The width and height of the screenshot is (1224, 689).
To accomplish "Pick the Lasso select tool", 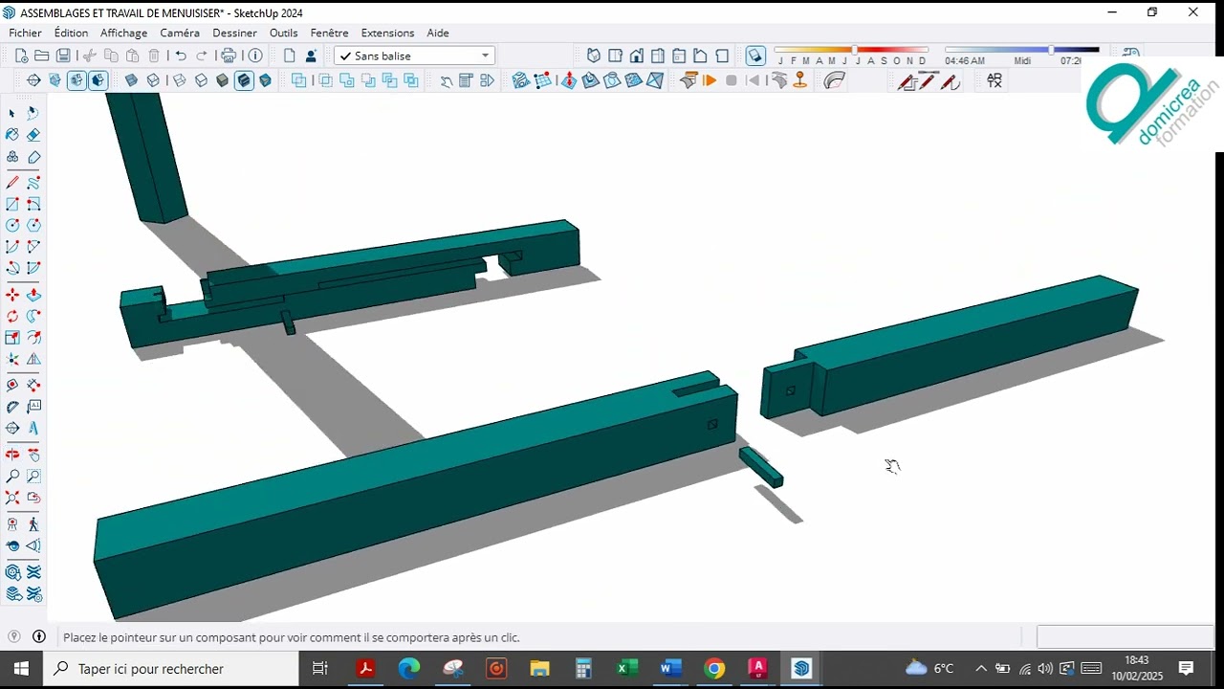I will coord(33,113).
